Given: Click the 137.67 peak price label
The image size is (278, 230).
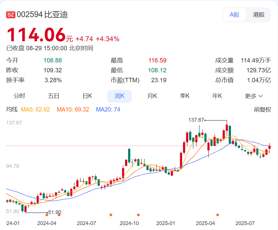Looking at the screenshot, I should [196, 120].
